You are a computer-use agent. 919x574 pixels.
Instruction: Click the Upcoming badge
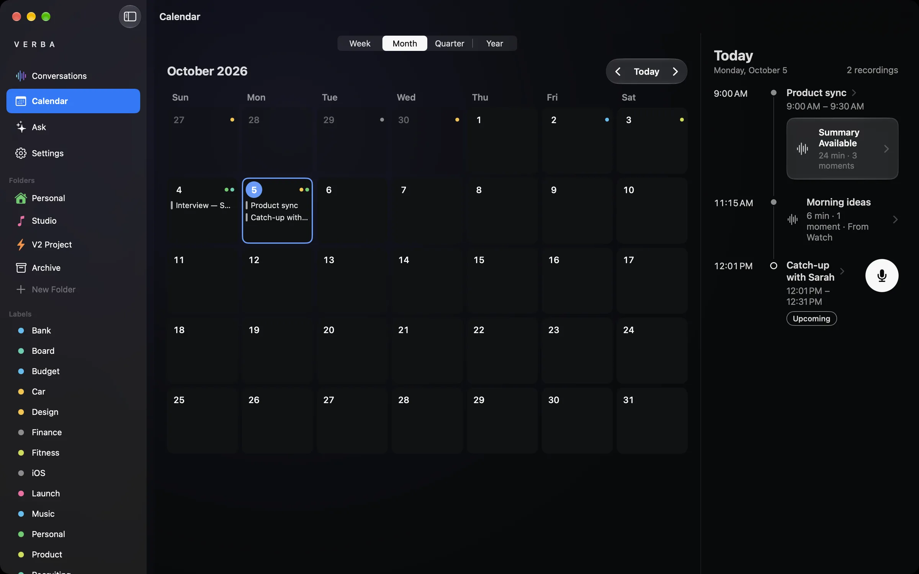coord(811,319)
